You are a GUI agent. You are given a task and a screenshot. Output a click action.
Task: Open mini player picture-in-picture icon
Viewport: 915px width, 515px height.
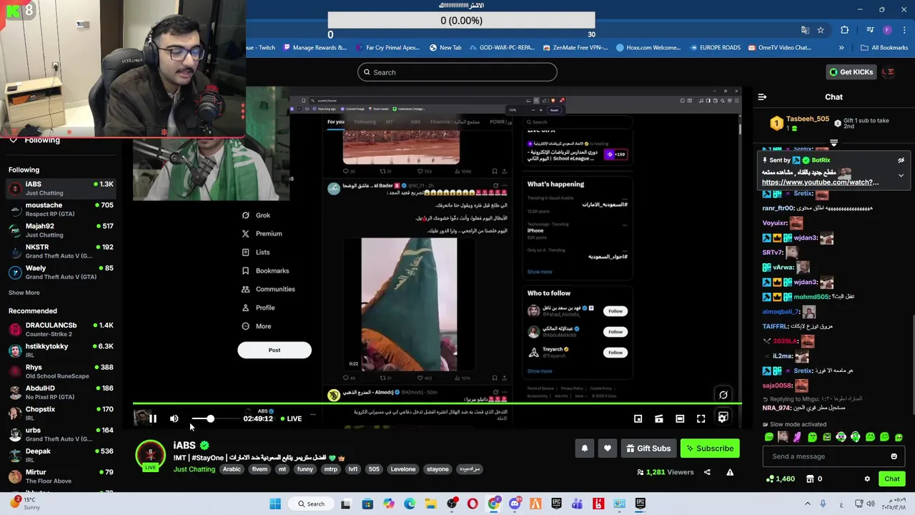[638, 419]
